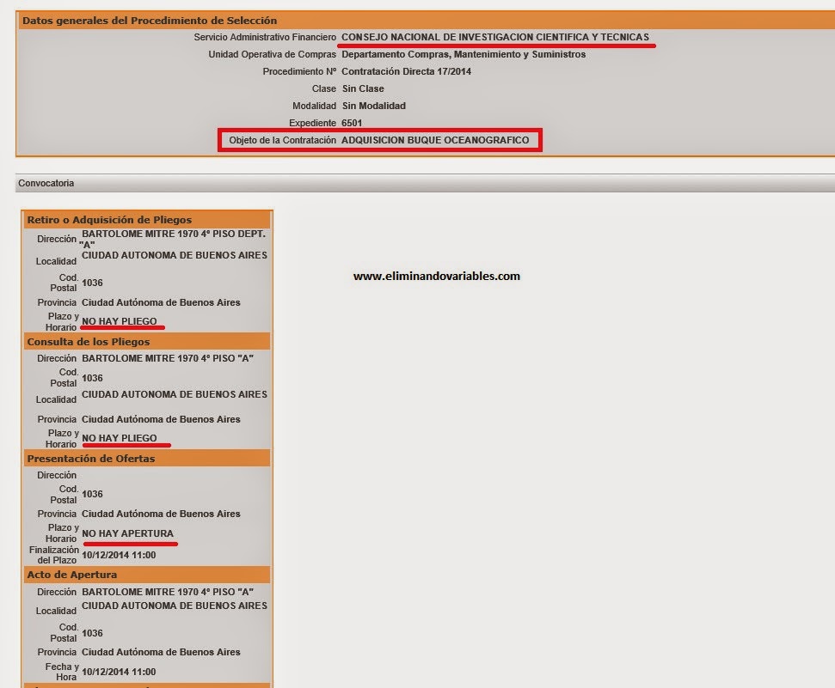
Task: Click NO HAY PLIEGO under Consulta de los Pliegos
Action: pos(120,438)
